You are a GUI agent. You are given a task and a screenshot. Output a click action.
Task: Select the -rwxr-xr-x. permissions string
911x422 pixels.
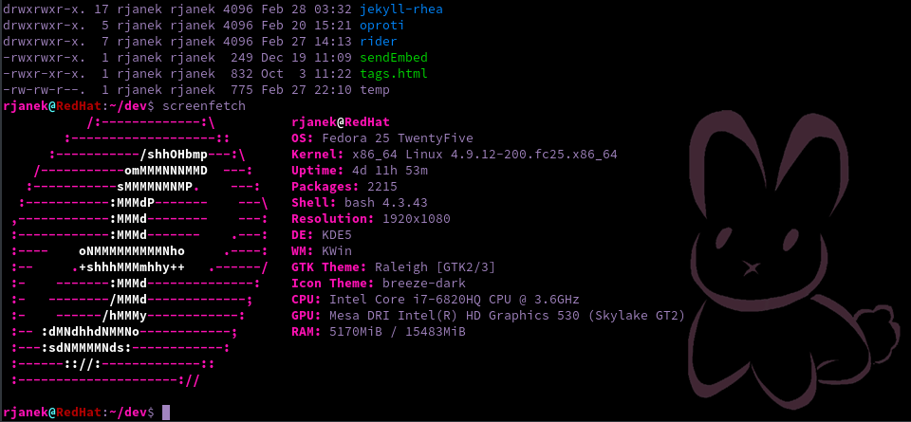pos(45,74)
